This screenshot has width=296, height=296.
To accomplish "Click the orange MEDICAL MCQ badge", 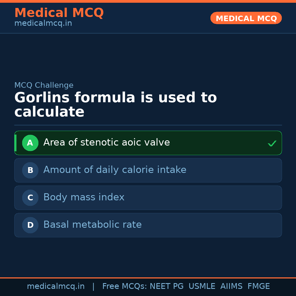I will pyautogui.click(x=246, y=18).
